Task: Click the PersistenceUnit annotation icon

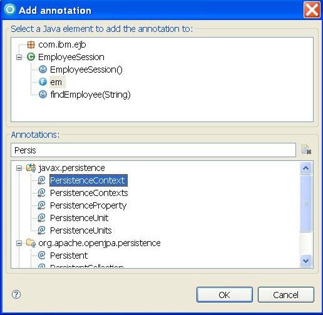Action: click(41, 218)
